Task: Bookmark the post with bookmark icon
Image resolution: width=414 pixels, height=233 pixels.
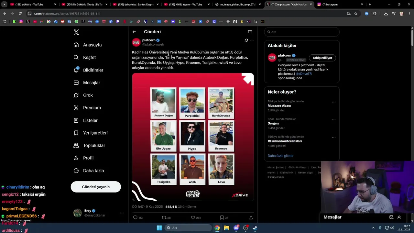Action: point(222,217)
